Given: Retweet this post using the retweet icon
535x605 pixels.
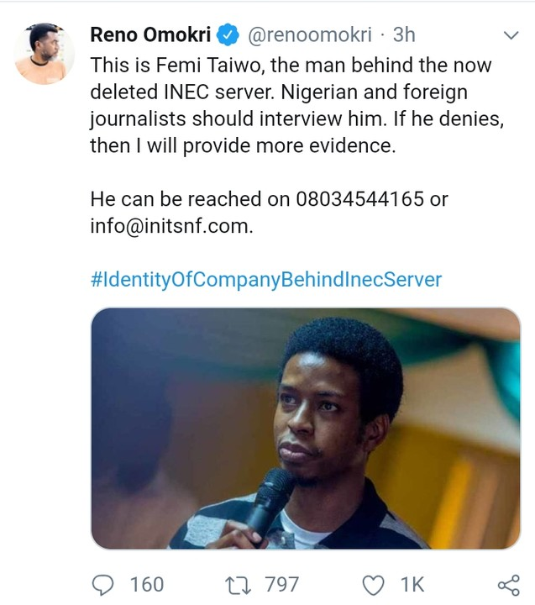Looking at the screenshot, I should point(240,584).
